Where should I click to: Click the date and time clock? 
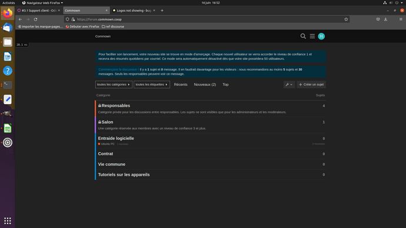(x=211, y=3)
